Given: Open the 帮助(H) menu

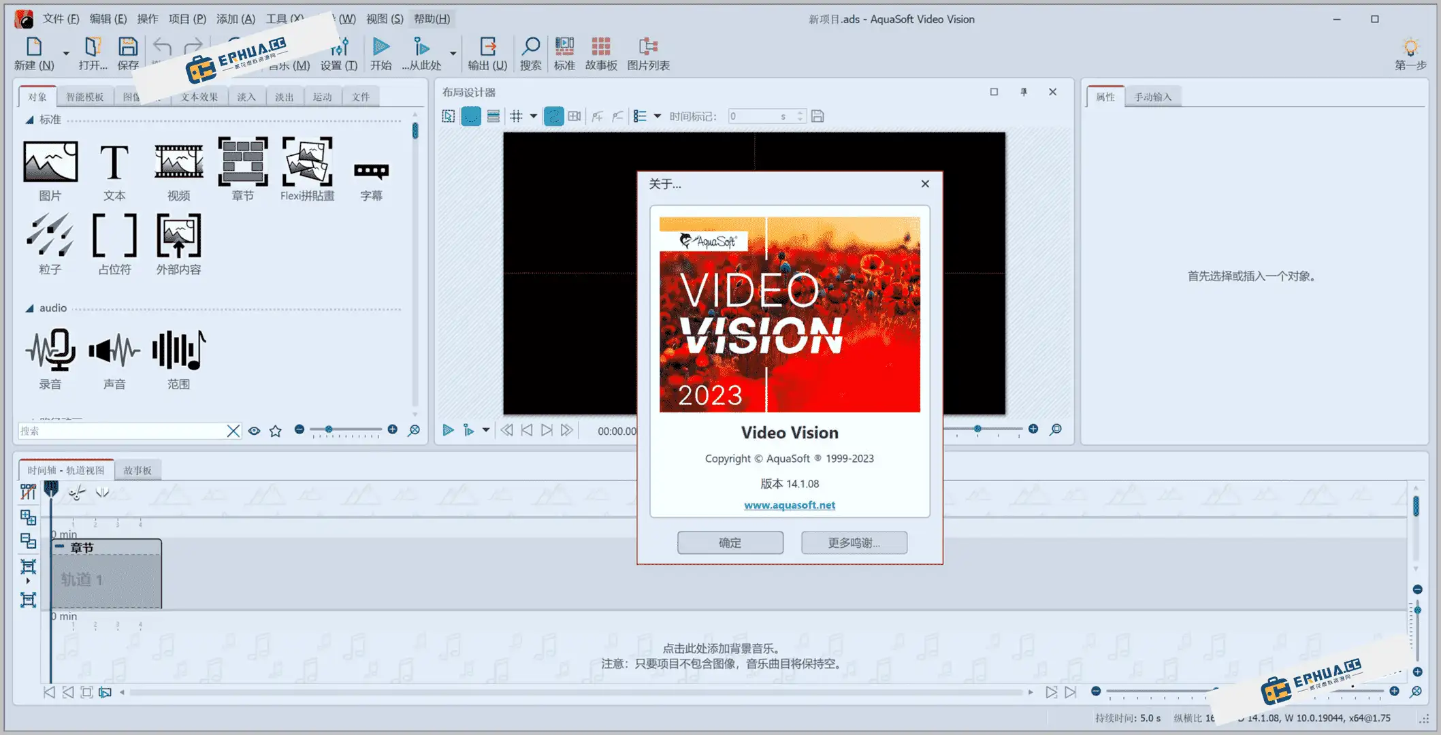Looking at the screenshot, I should point(432,19).
